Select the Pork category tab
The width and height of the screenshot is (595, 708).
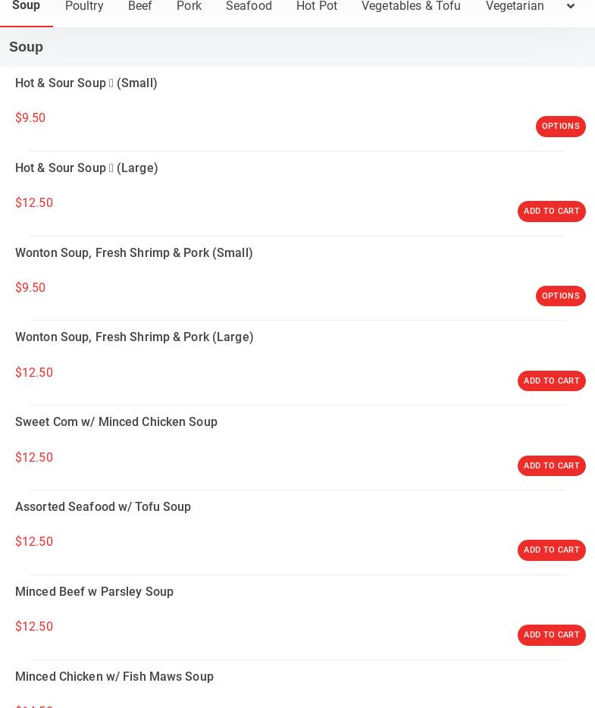click(189, 7)
